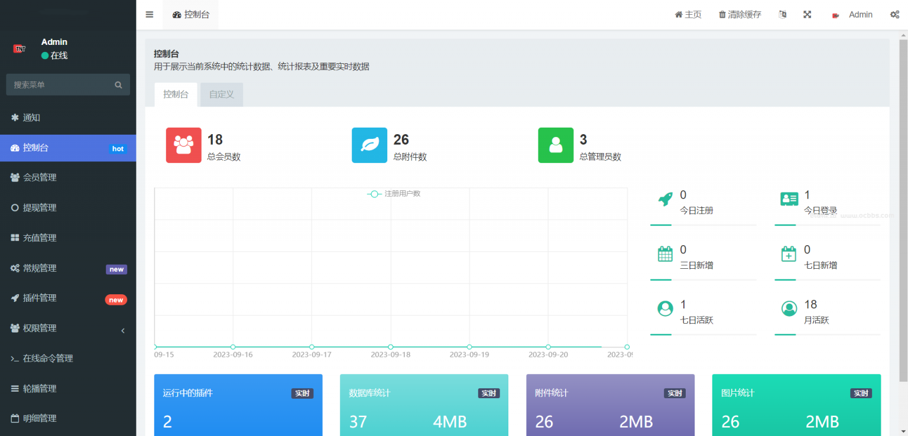Expand the 权限管理 submenu chevron
This screenshot has width=908, height=436.
coord(123,330)
